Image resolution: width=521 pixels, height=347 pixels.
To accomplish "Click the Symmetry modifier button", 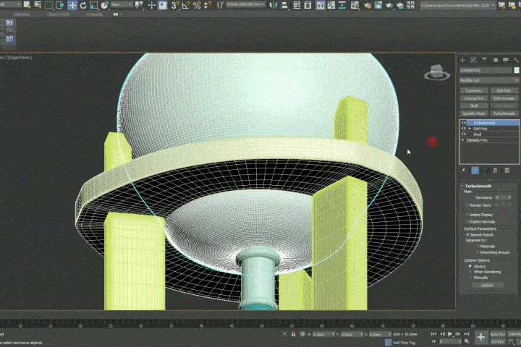I will [x=474, y=90].
